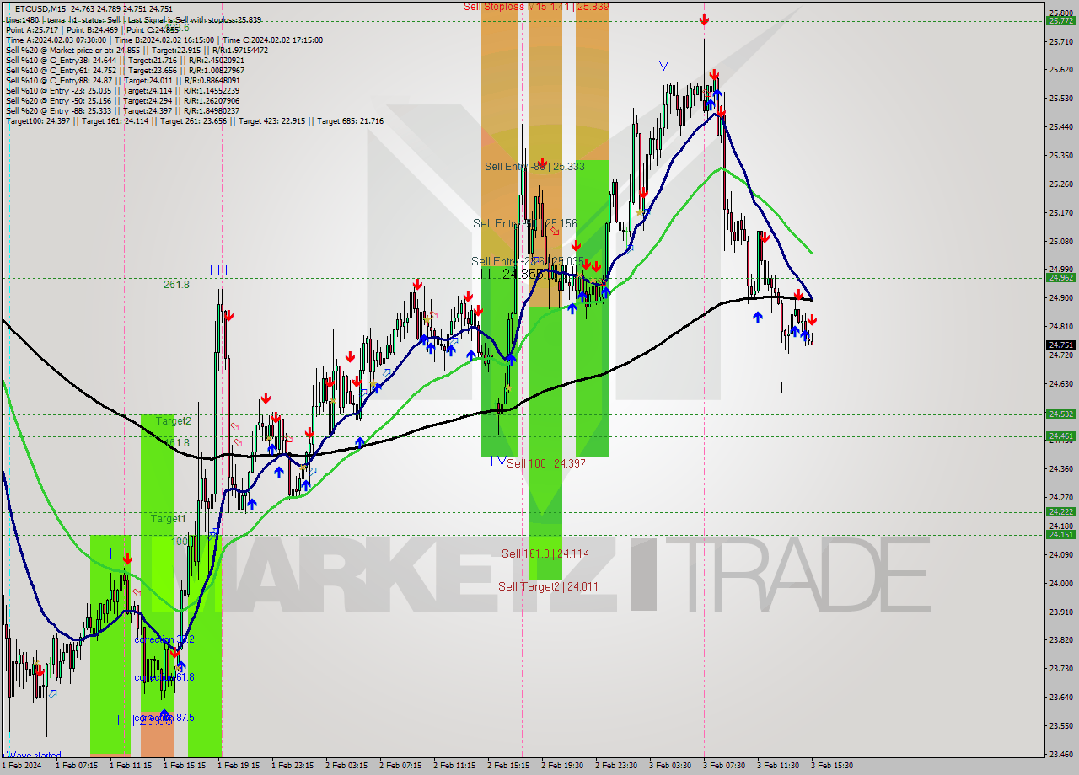Click the blue I I I wave label above the 261.8 level
1079x775 pixels.
pos(219,270)
